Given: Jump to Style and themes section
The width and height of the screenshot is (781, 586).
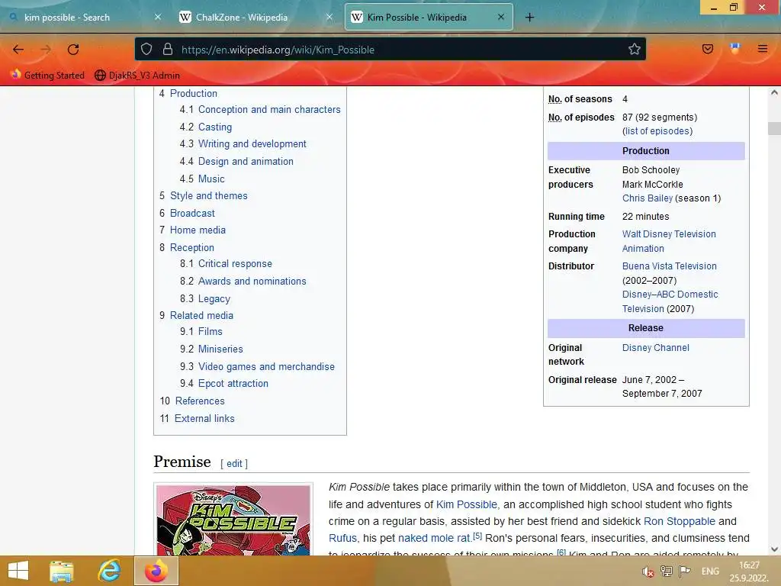Looking at the screenshot, I should point(209,196).
